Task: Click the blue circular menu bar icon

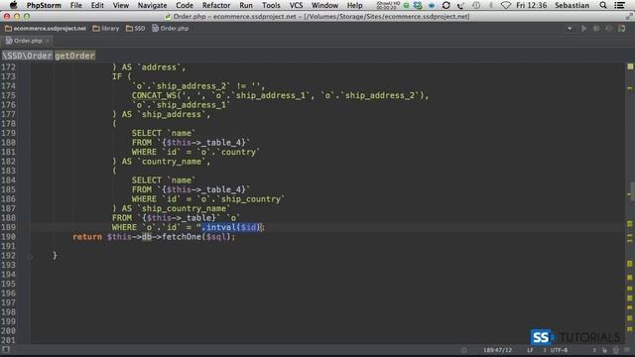Action: 432,5
